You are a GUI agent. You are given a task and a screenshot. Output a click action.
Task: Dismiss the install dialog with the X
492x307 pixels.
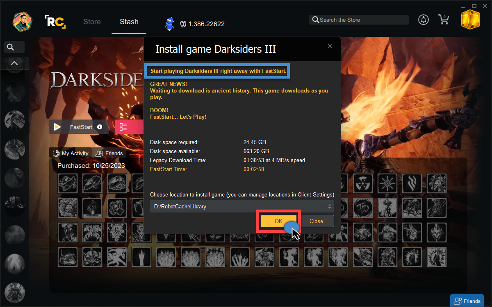click(x=330, y=46)
